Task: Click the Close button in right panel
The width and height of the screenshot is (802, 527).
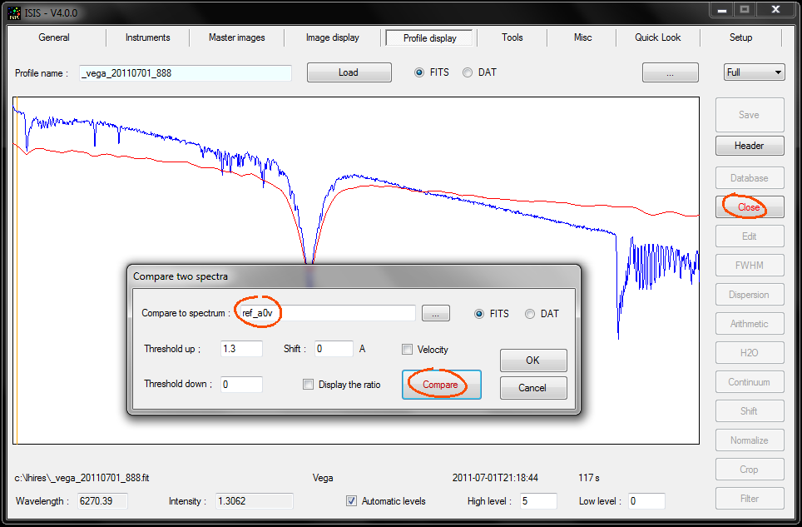Action: [749, 207]
